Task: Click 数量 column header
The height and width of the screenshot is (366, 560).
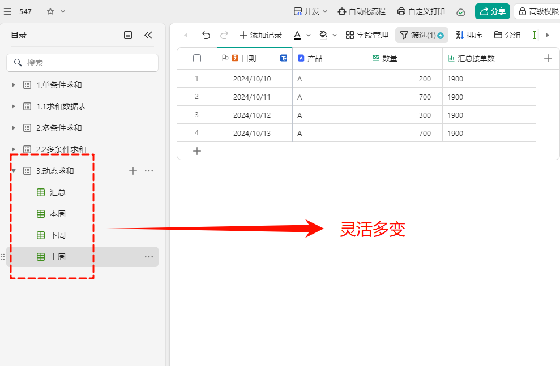Action: [405, 58]
